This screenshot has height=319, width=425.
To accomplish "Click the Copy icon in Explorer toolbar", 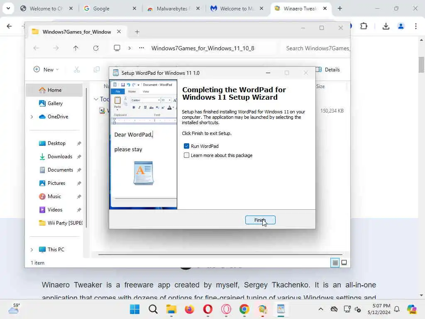I will coord(96,69).
